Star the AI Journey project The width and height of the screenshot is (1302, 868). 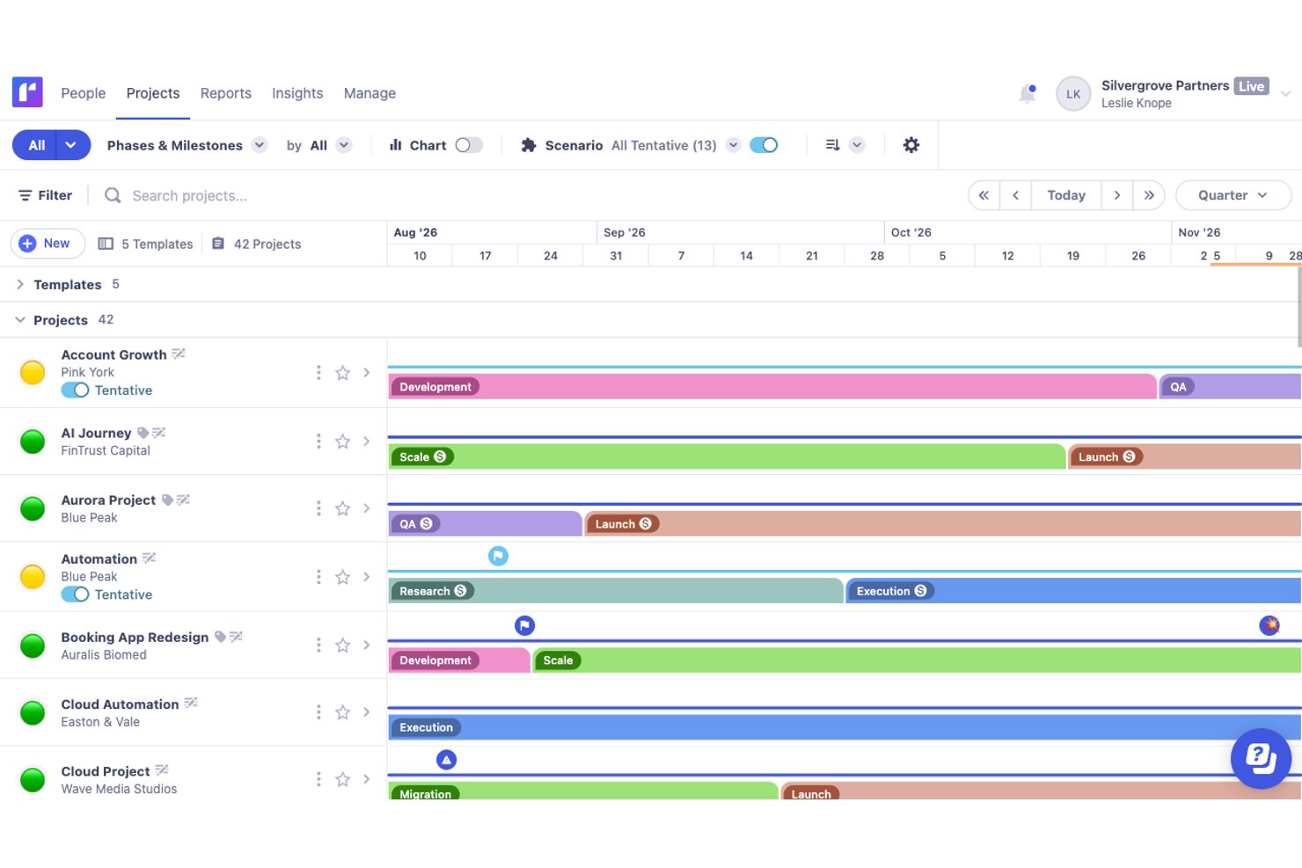[343, 441]
